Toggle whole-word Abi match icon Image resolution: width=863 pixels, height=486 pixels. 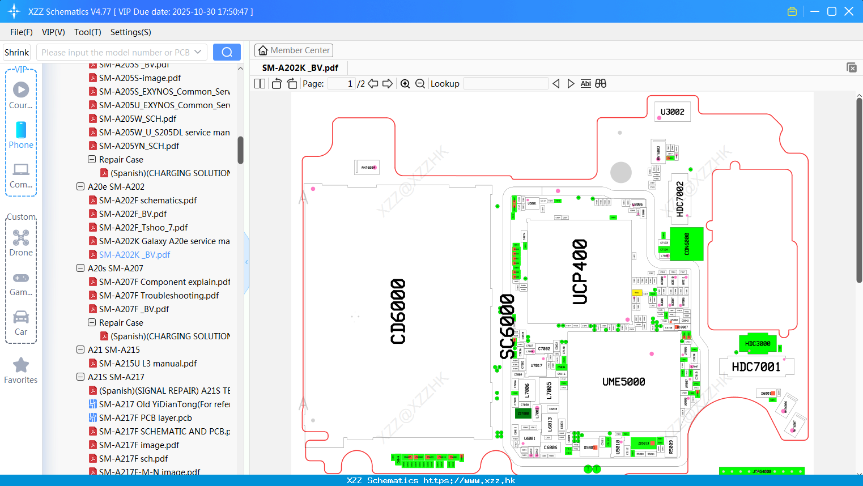coord(585,83)
